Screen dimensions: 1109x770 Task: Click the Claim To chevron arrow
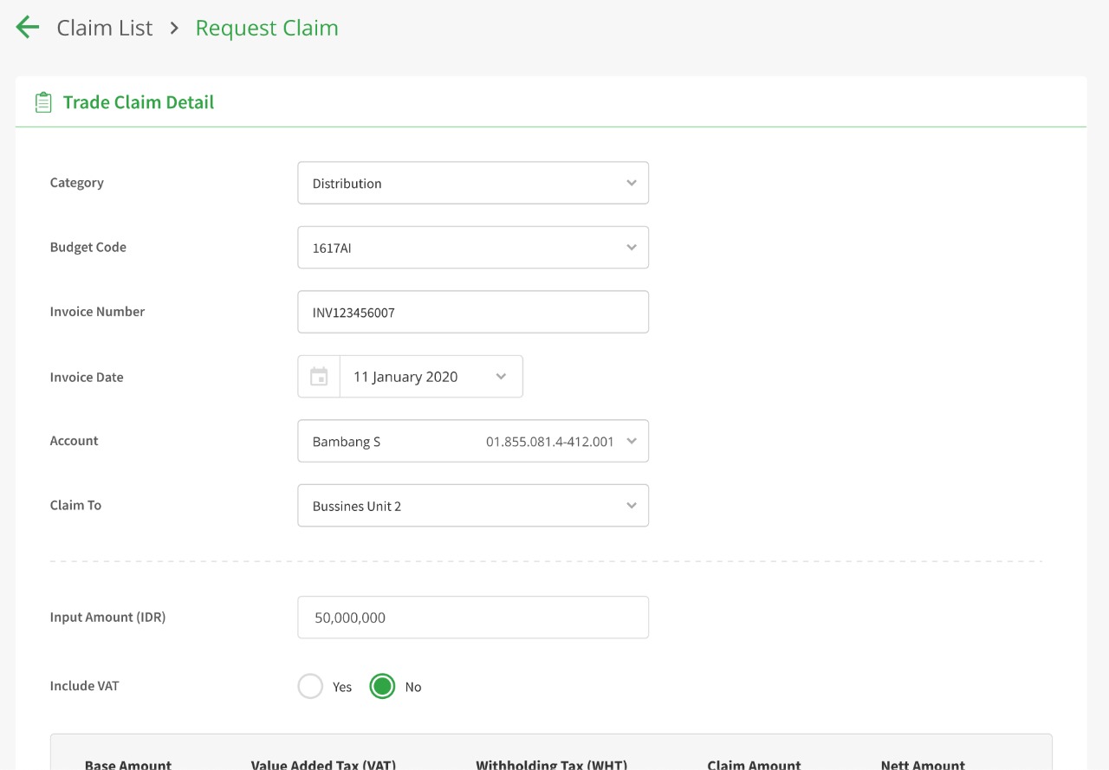coord(632,506)
